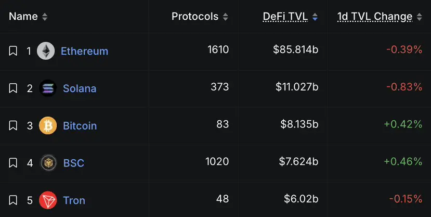Select the DeFi TVL column header
431x217 pixels.
tap(285, 17)
